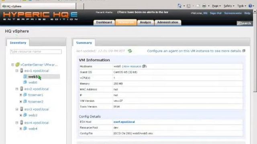Select the Summary panel tab
Viewport: 257px width, 144px height.
(x=84, y=43)
